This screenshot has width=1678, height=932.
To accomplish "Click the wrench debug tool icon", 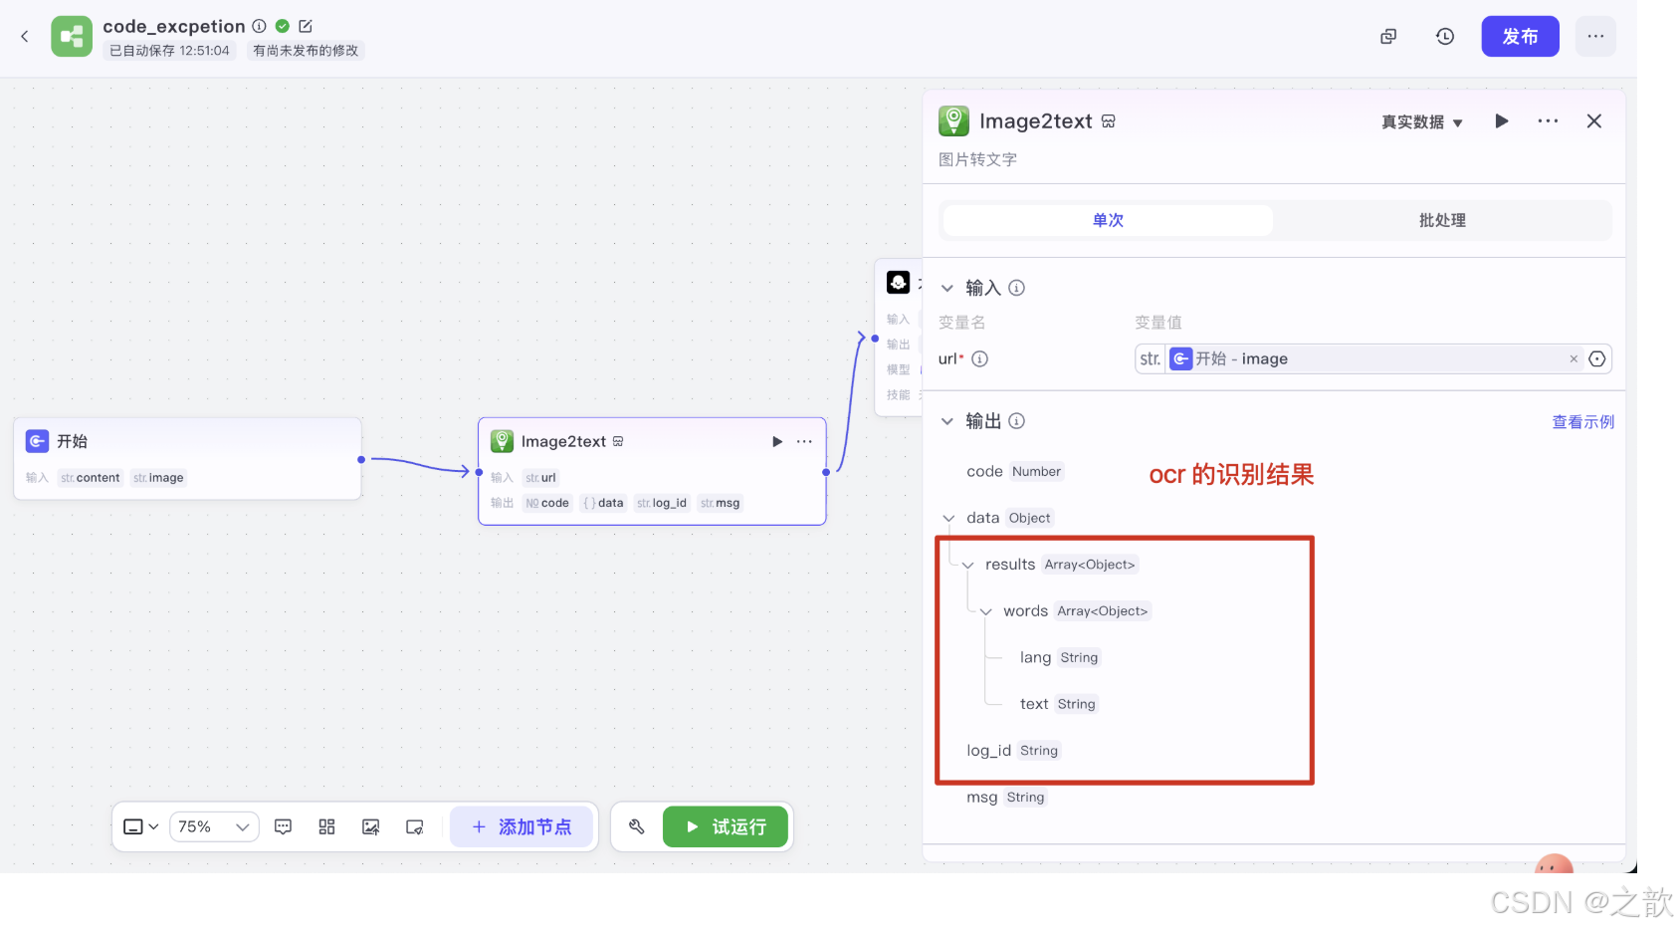I will [x=637, y=827].
